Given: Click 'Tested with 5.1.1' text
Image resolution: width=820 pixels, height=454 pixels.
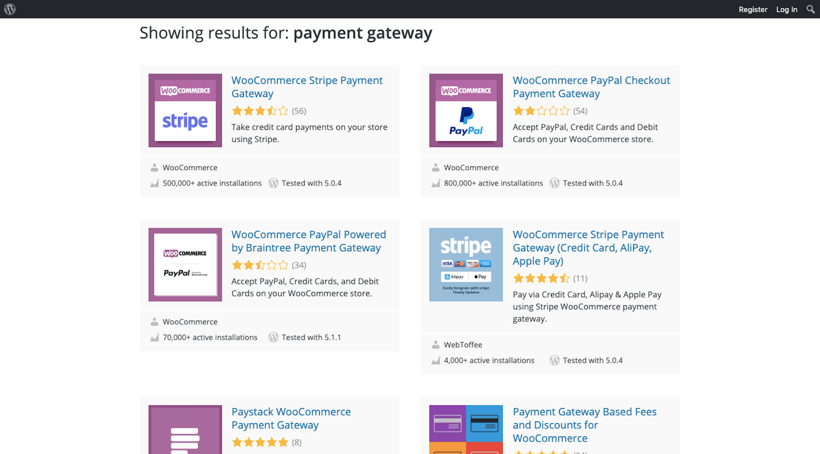Looking at the screenshot, I should 311,337.
